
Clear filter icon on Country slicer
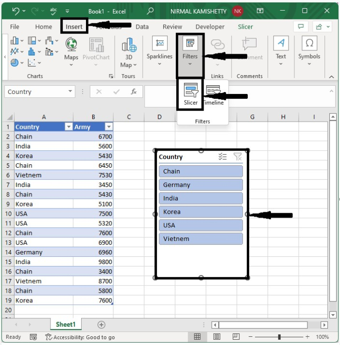click(x=238, y=157)
